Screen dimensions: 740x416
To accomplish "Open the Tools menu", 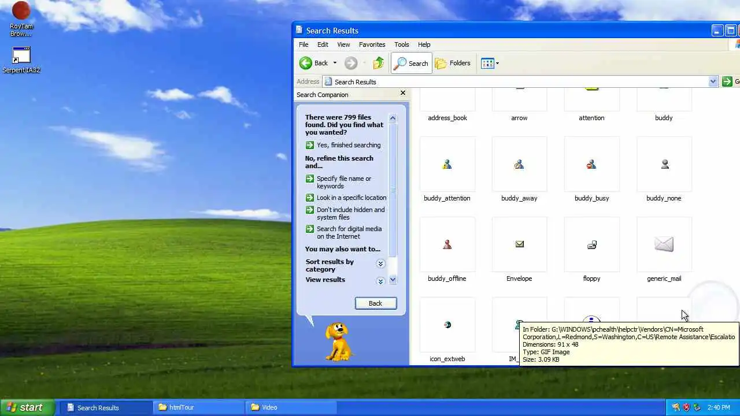I will (x=401, y=44).
